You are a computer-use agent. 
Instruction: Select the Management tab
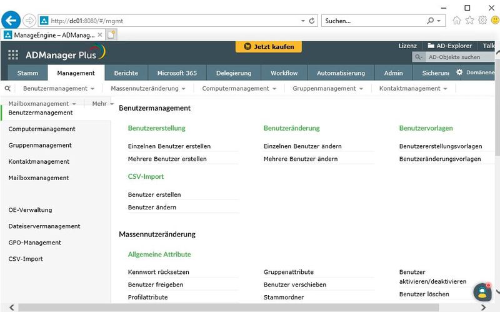point(76,73)
